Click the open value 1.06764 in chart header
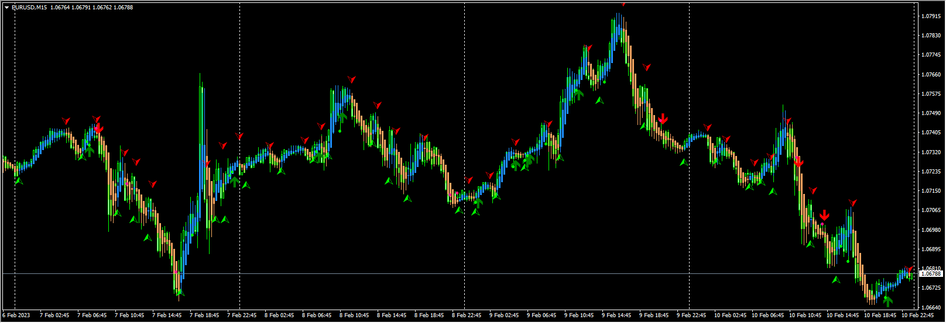The width and height of the screenshot is (946, 323). (60, 8)
